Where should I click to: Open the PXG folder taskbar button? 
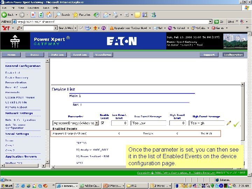[x=137, y=186]
